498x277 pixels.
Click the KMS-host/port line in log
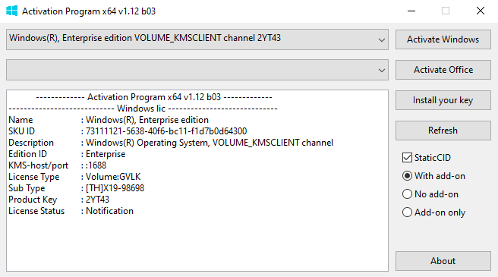(57, 165)
